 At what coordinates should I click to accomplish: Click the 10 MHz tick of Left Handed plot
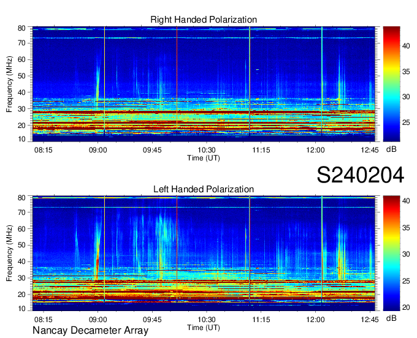pyautogui.click(x=21, y=309)
